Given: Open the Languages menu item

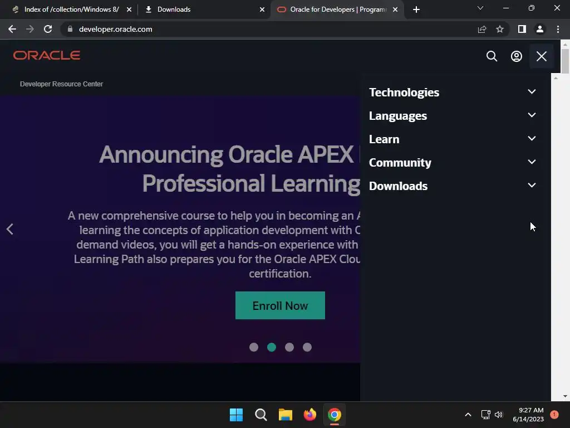Looking at the screenshot, I should tap(397, 116).
